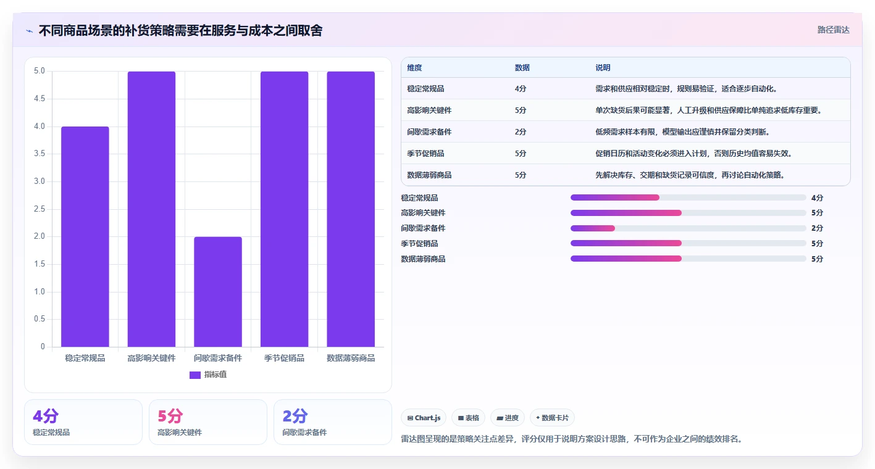Click the 2分 value in the table
Image resolution: width=875 pixels, height=469 pixels.
pos(521,131)
